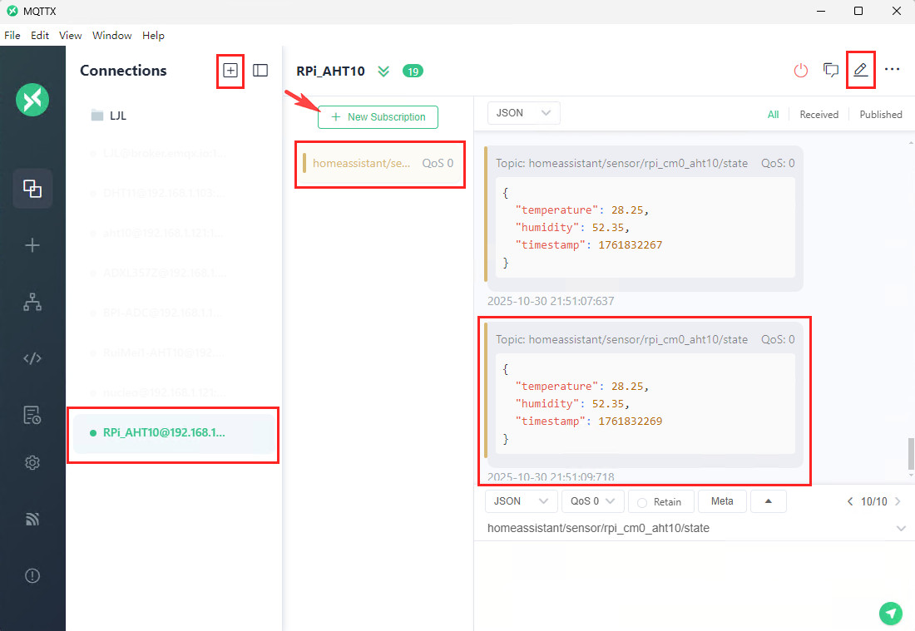
Task: Open the Connections page icon in sidebar
Action: (x=32, y=189)
